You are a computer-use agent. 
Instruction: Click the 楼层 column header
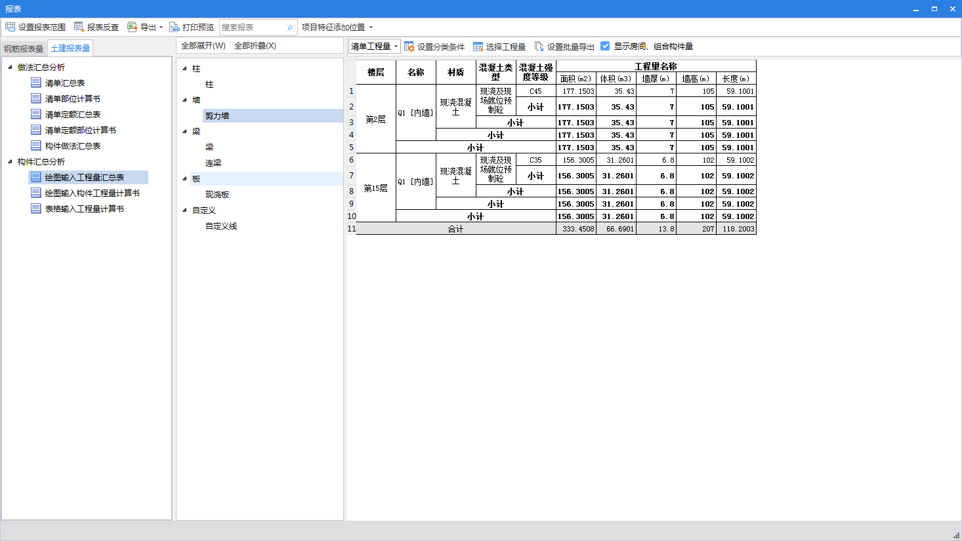tap(376, 72)
